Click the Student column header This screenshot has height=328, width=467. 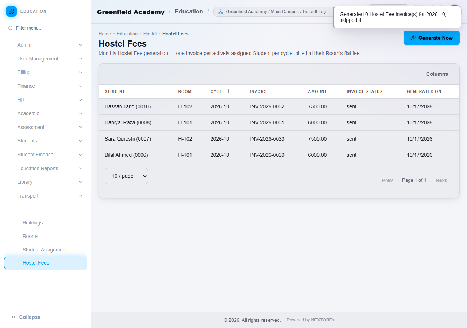point(115,91)
